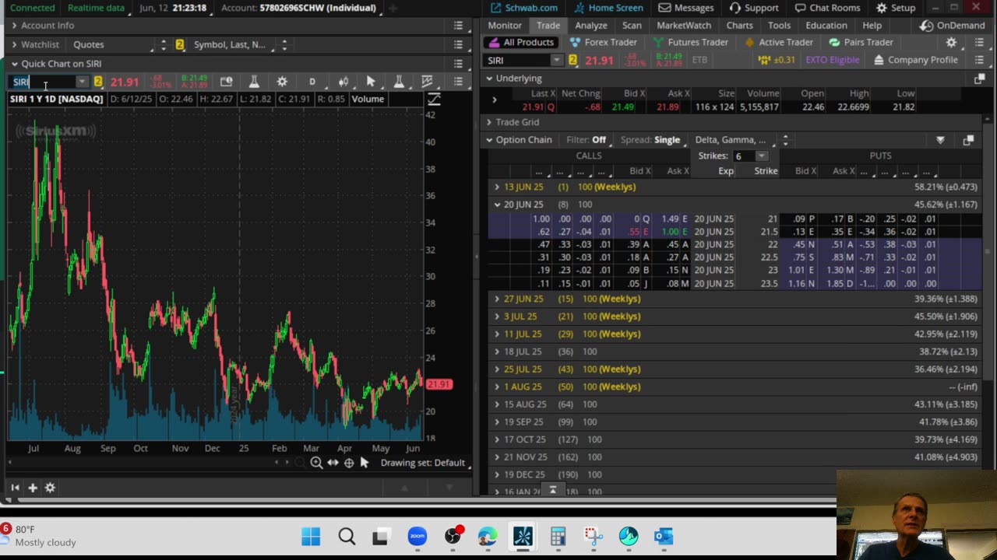This screenshot has height=560, width=997.
Task: Open the Quick Chart patterns icon
Action: (427, 82)
